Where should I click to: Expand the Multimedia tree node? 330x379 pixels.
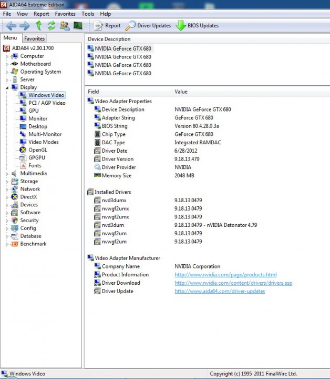point(7,174)
